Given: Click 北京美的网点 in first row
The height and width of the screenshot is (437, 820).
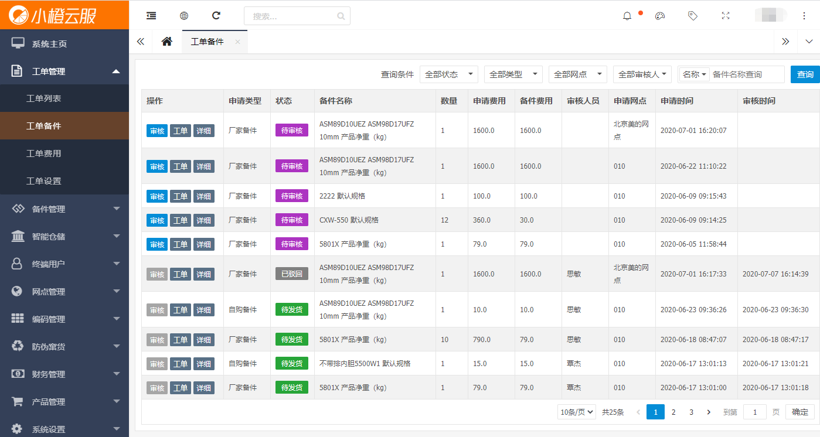Looking at the screenshot, I should [x=631, y=131].
